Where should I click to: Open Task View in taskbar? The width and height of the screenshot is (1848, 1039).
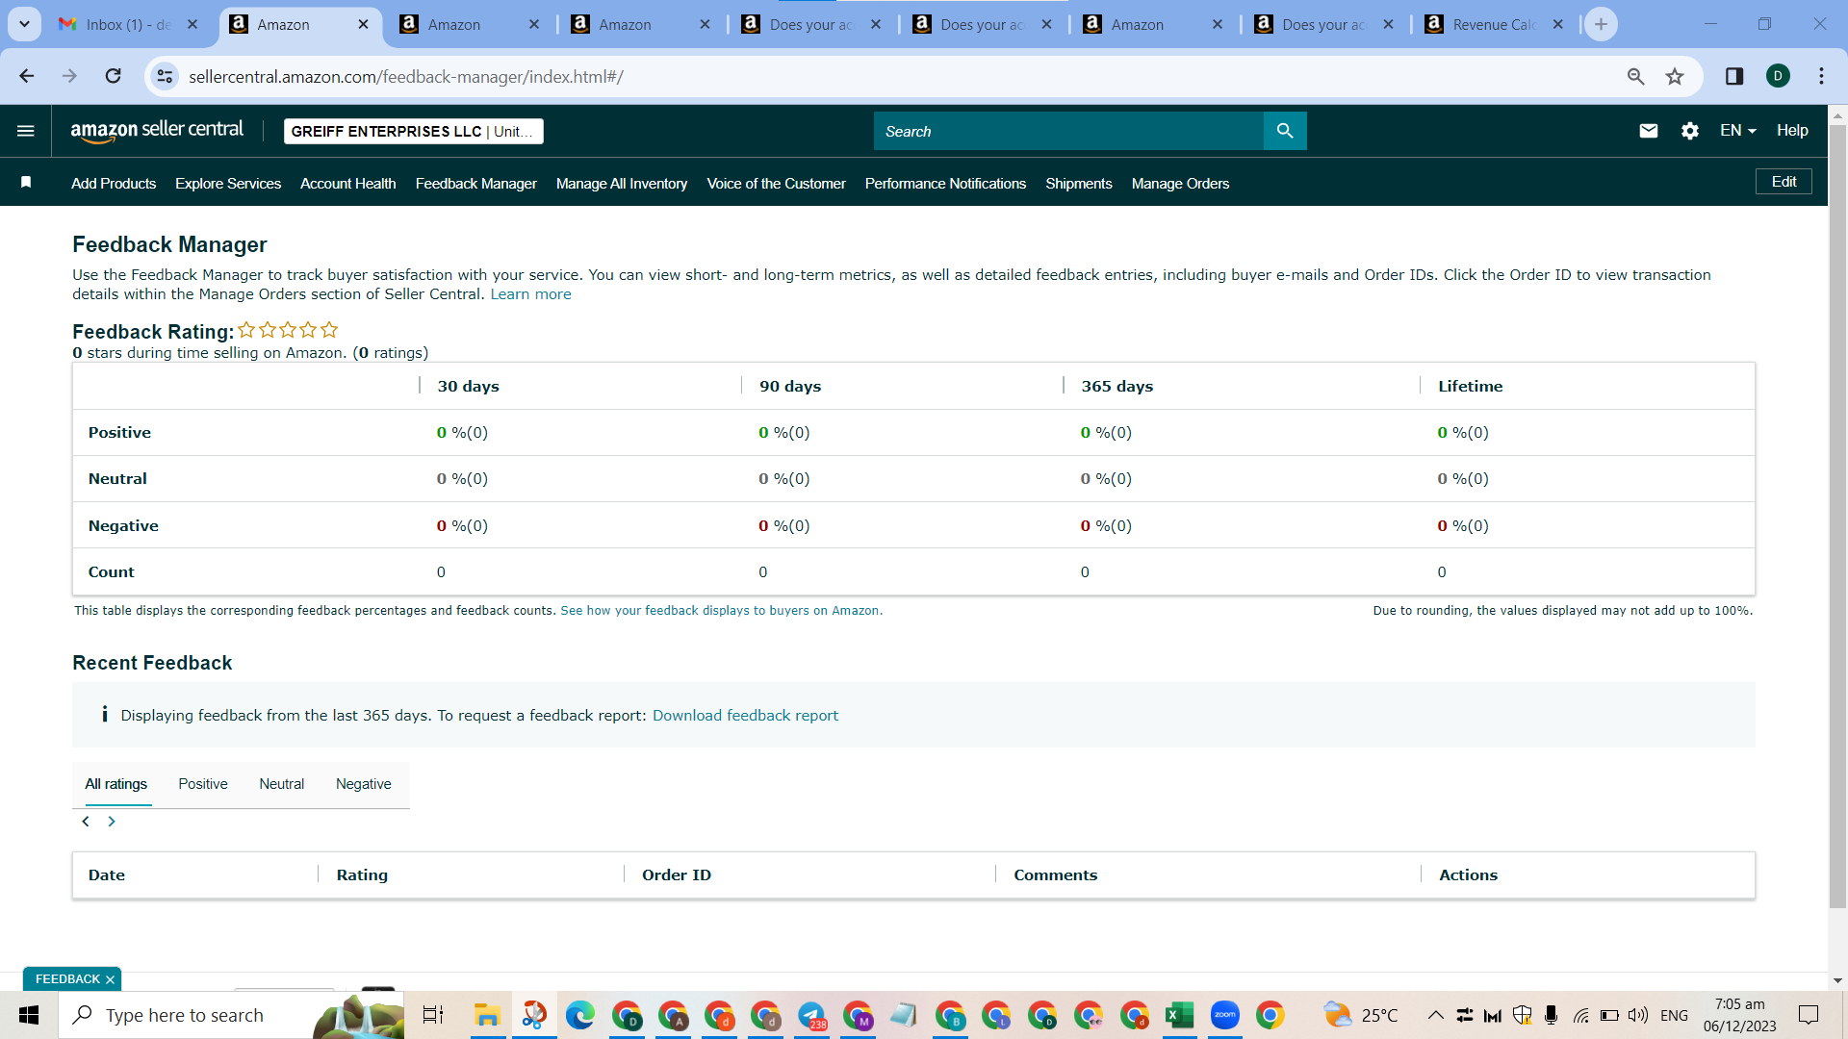[433, 1015]
